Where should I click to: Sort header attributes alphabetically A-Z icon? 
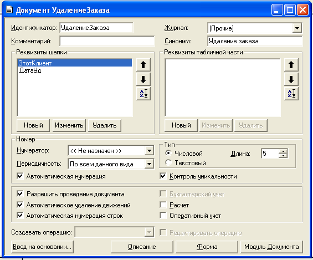click(143, 94)
